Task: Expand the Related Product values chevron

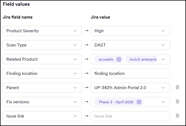Action: (163, 59)
